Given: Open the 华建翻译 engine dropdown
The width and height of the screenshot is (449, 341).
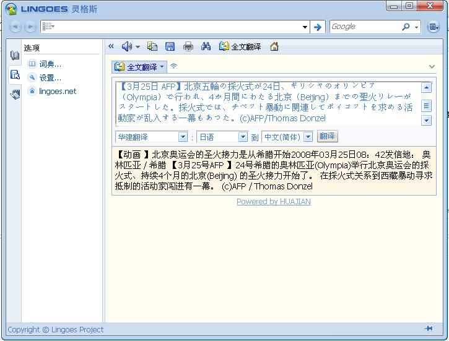Looking at the screenshot, I should pos(183,137).
